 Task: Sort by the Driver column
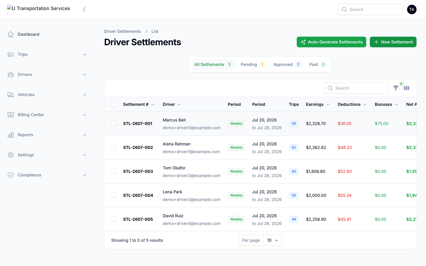[172, 104]
